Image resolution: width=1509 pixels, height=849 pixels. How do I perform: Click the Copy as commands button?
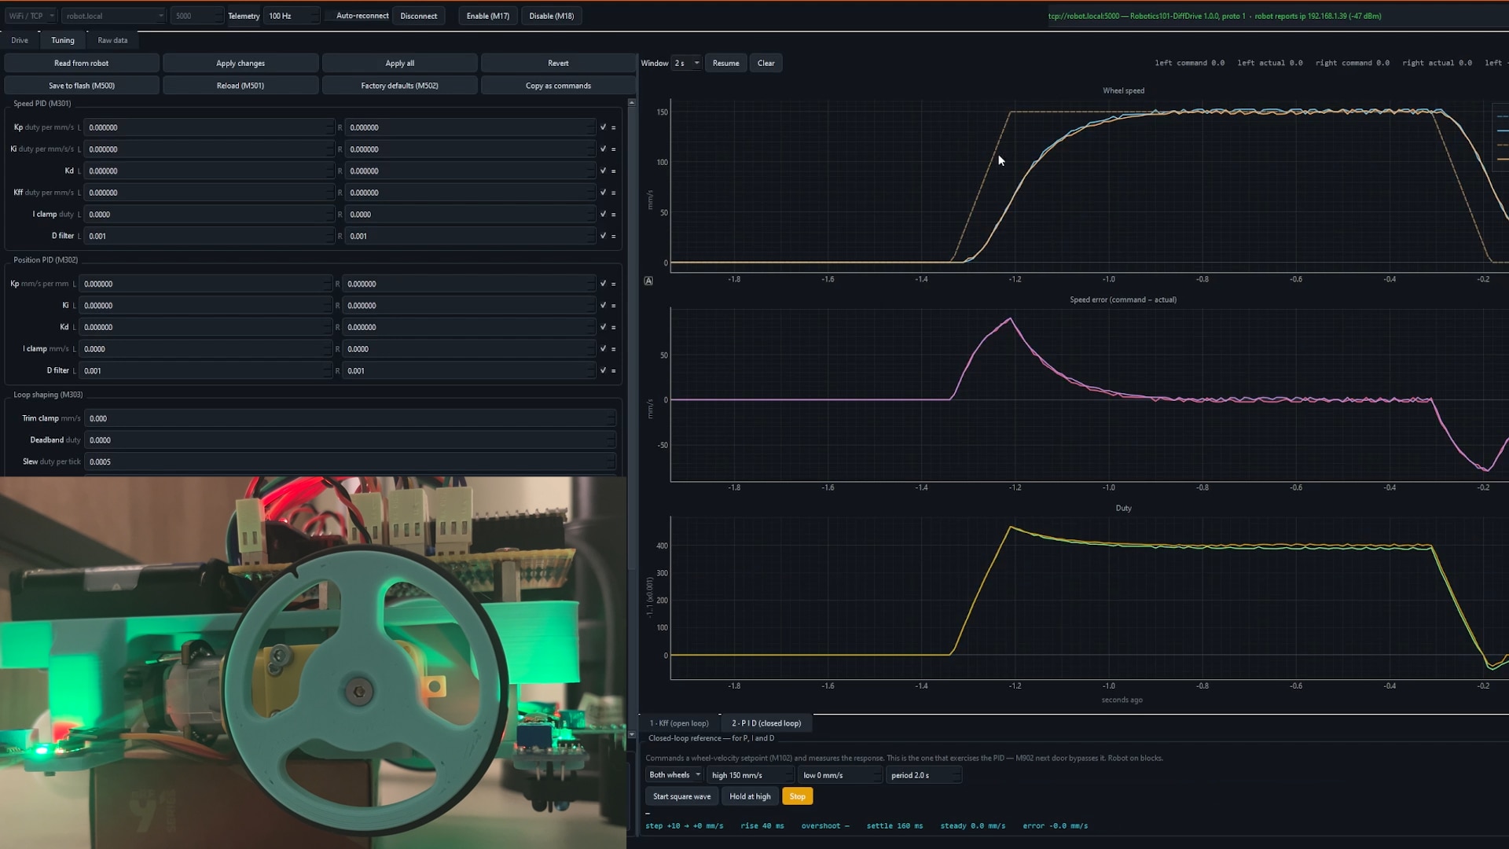(x=558, y=86)
